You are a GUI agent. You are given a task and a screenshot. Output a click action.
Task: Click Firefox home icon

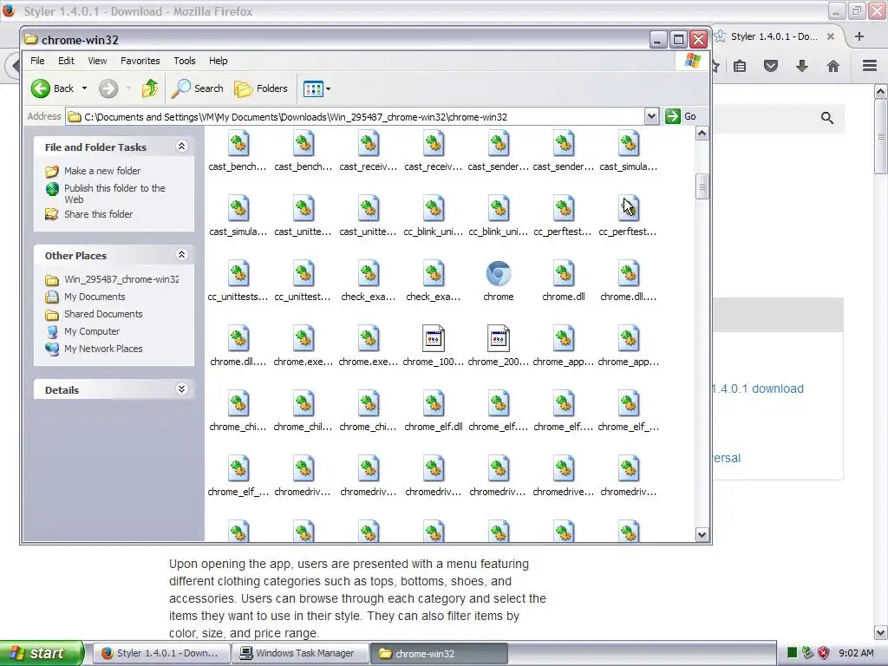click(833, 66)
